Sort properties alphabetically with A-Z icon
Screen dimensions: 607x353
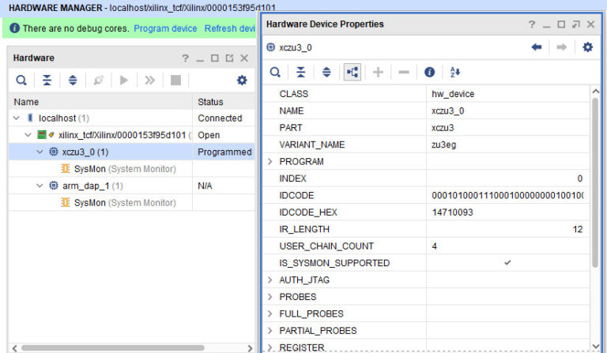coord(454,72)
